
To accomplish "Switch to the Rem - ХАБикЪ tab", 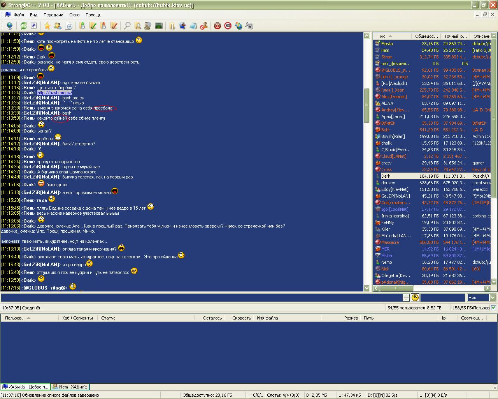I will [70, 387].
